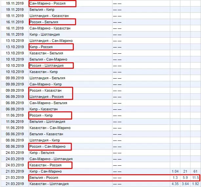The height and width of the screenshot is (187, 201).
Task: Click odds 4.35 for Казахстан - Шотландия
Action: 175,184
